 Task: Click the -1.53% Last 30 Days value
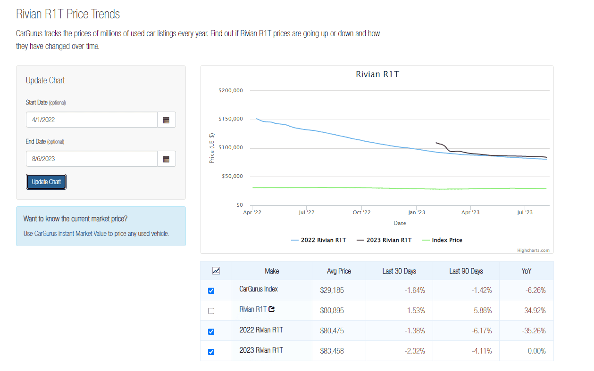(x=415, y=311)
